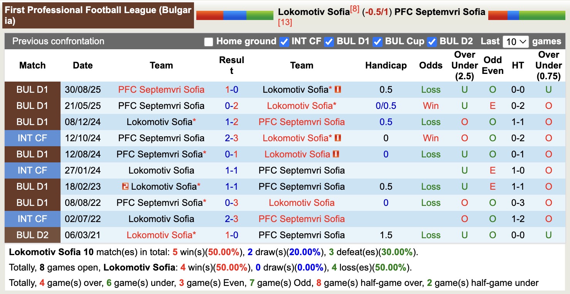Click red card icon in 12/10/24 row

(338, 138)
